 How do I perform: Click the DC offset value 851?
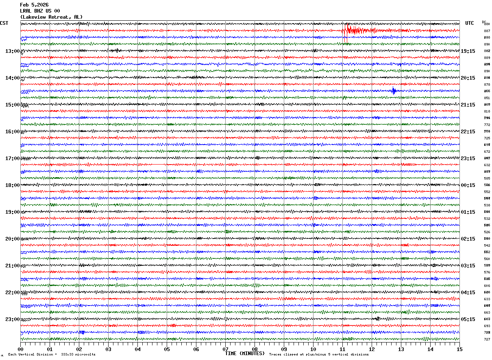pyautogui.click(x=487, y=98)
